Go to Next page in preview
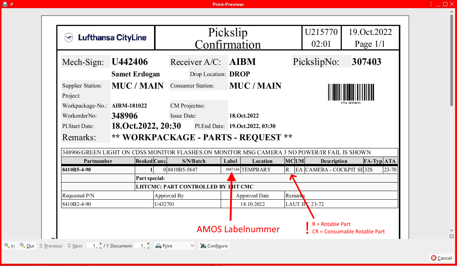 click(x=74, y=246)
